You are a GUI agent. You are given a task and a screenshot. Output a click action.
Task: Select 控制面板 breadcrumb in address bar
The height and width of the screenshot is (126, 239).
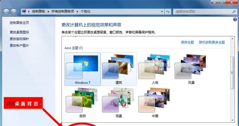coord(39,12)
